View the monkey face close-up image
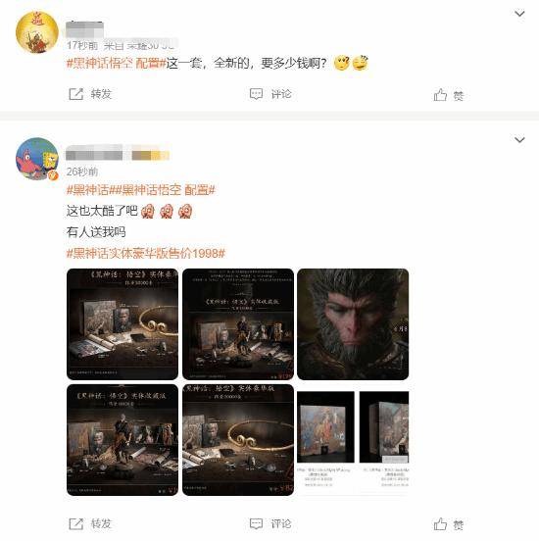The height and width of the screenshot is (541, 539). point(353,324)
